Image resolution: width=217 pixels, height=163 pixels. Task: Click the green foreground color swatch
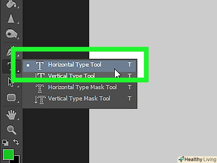coord(8,154)
